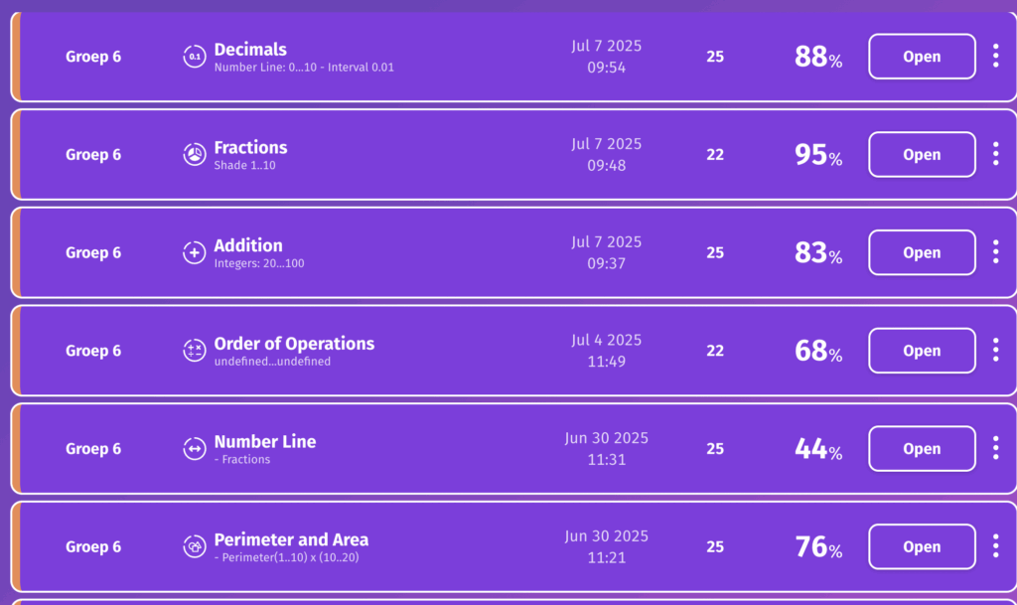1017x605 pixels.
Task: Open three-dot menu for Fractions row
Action: [995, 155]
